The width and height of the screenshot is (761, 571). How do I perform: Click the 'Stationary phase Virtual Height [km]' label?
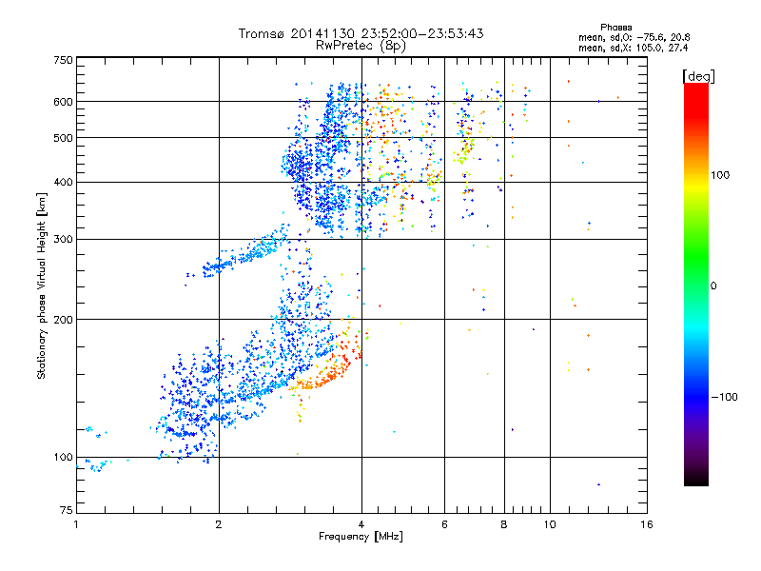42,285
